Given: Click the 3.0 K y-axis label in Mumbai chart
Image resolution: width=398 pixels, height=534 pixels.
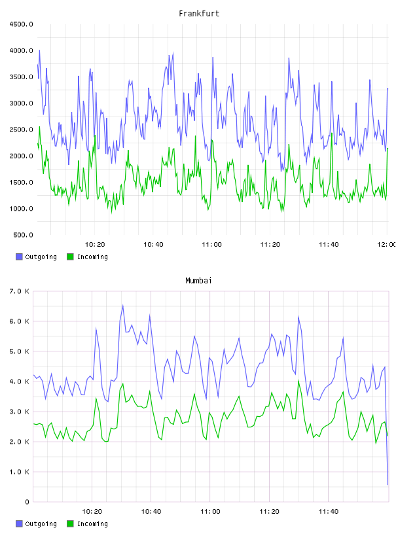Looking at the screenshot, I should click(x=19, y=412).
